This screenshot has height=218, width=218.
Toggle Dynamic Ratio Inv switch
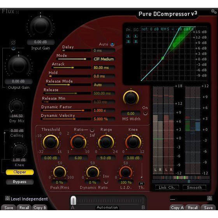(106, 182)
